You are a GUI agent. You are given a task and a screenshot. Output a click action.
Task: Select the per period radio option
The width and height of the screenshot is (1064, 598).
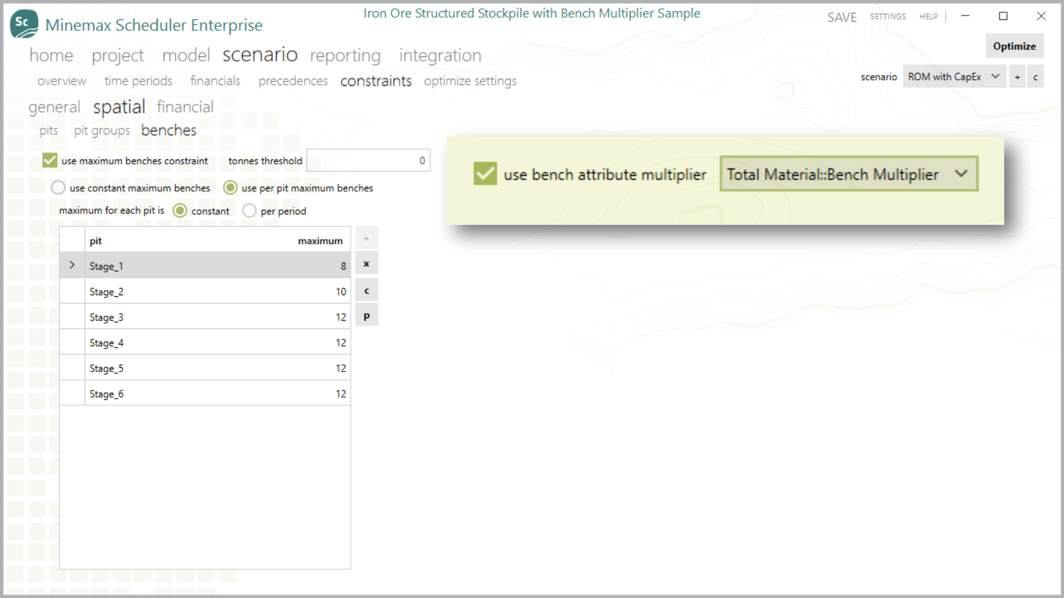[x=249, y=210]
